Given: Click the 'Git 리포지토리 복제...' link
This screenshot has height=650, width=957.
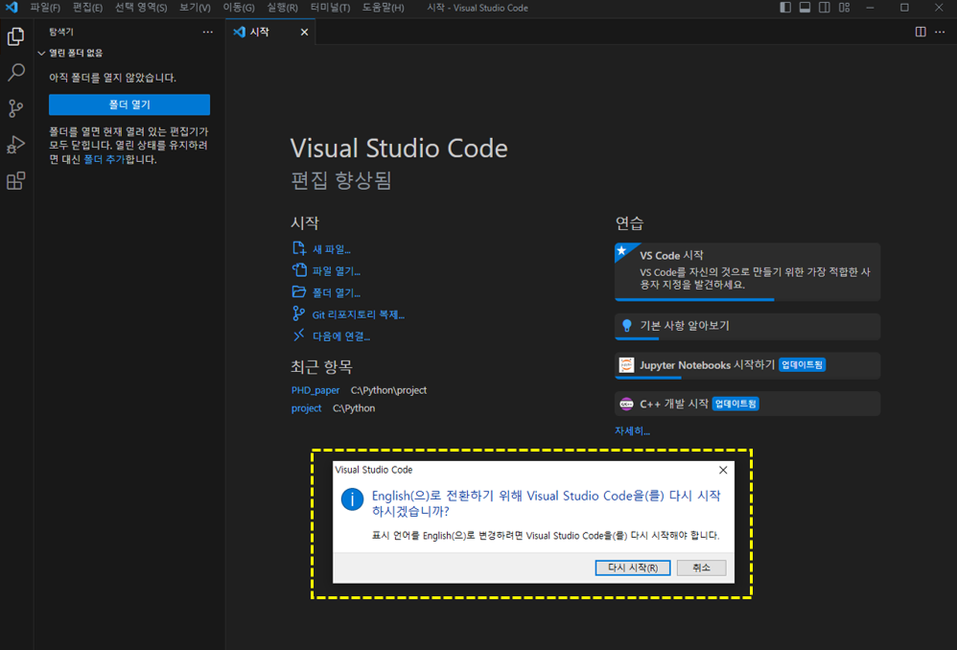Looking at the screenshot, I should pos(359,314).
